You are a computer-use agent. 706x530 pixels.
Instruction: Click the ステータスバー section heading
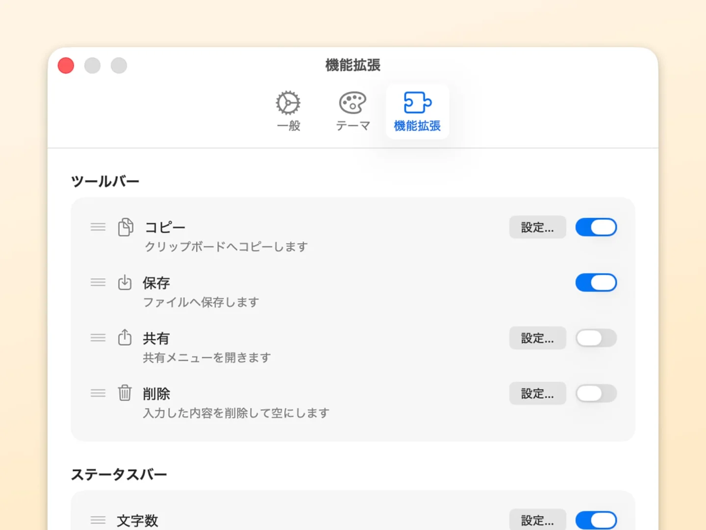pyautogui.click(x=119, y=475)
